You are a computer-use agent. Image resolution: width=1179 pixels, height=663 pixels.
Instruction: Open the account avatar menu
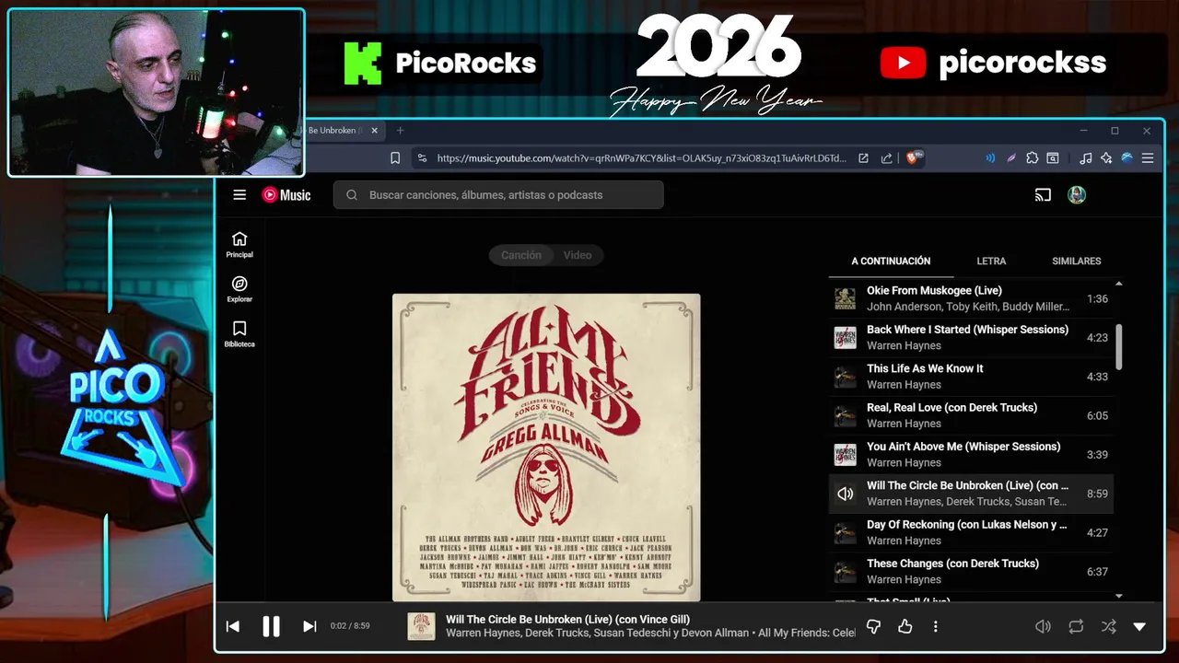pyautogui.click(x=1077, y=195)
